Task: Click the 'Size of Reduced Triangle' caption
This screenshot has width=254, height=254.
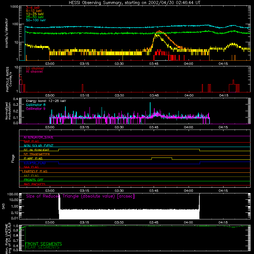Action: 80,196
